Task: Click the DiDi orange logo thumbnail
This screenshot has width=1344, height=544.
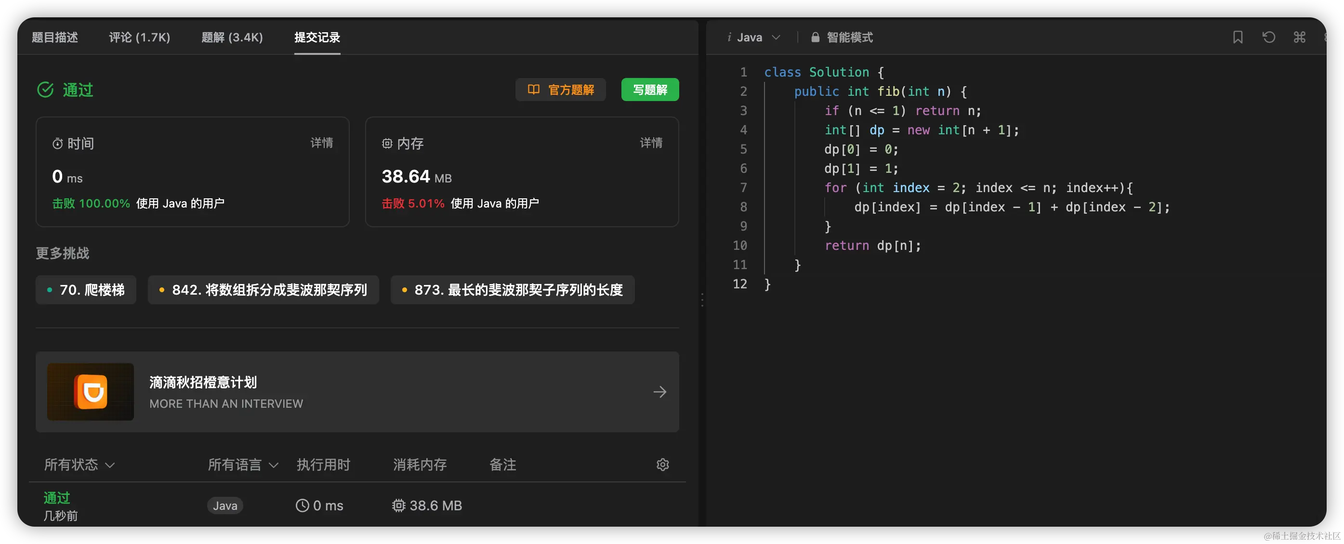Action: tap(91, 392)
